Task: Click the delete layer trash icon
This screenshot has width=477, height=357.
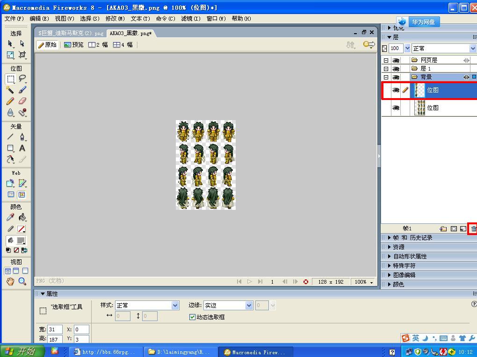Action: pos(473,228)
